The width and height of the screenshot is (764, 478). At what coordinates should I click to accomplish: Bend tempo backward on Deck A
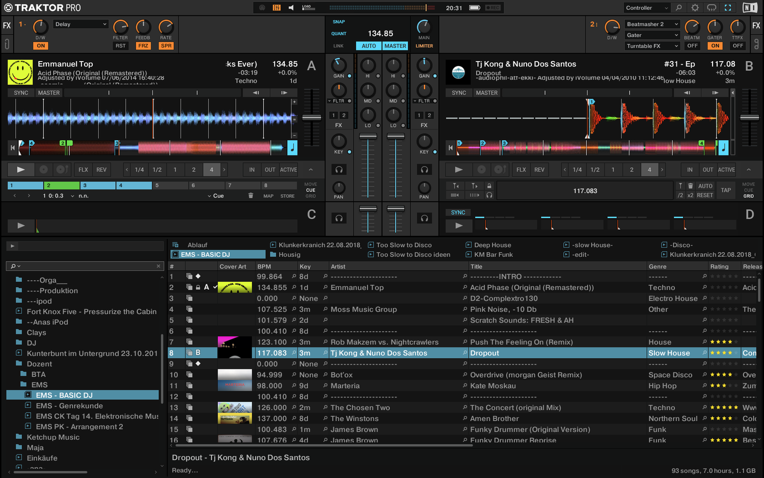tap(256, 93)
